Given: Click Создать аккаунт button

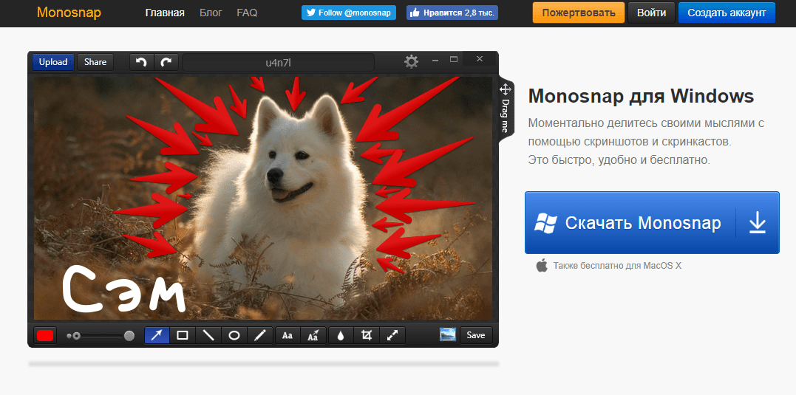Looking at the screenshot, I should tap(727, 13).
